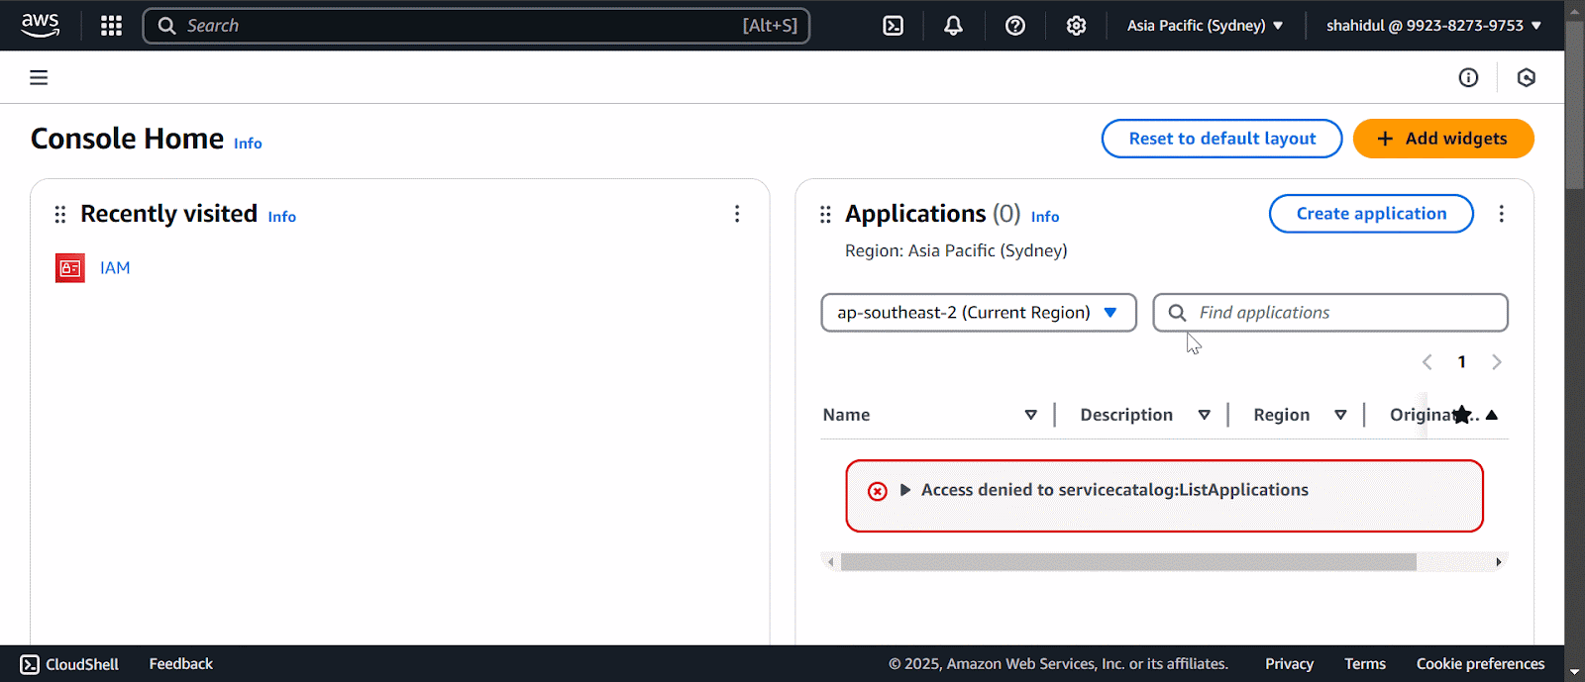This screenshot has height=682, width=1585.
Task: Sort applications by Description column
Action: (1205, 415)
